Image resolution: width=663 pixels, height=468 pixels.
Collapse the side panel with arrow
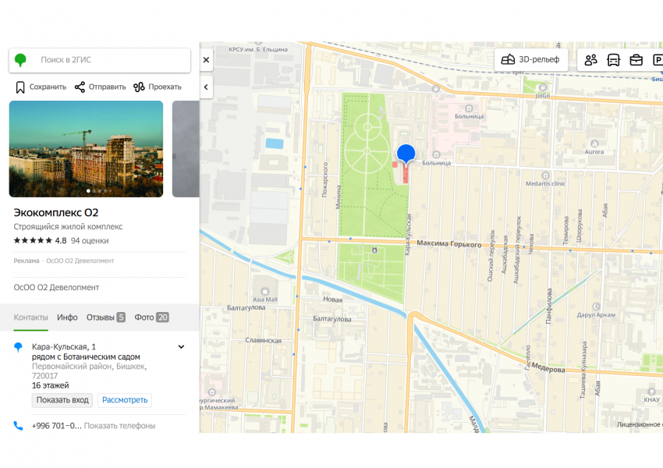206,87
